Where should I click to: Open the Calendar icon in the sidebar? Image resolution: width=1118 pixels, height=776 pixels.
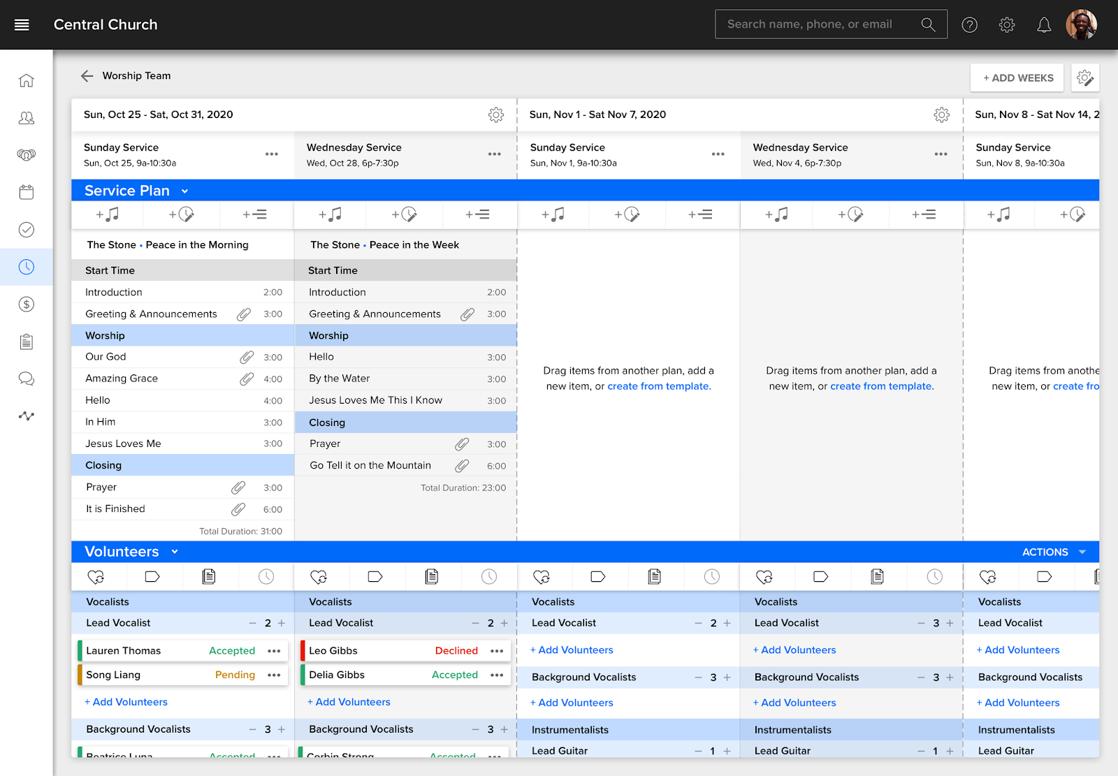coord(26,192)
